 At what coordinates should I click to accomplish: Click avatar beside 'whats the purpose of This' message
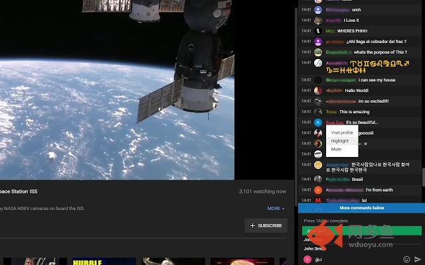318,52
